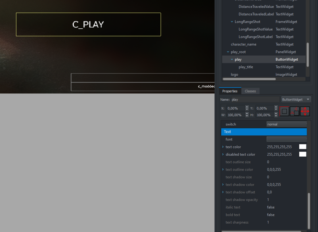Image resolution: width=318 pixels, height=232 pixels.
Task: Collapse the play_root tree node
Action: [x=228, y=52]
